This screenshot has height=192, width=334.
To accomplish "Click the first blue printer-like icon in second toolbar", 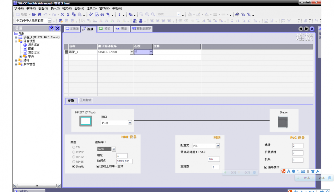I will (135, 21).
